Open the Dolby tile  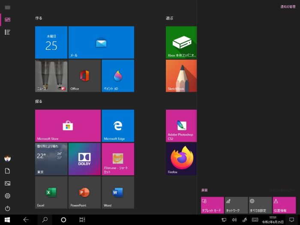click(84, 159)
